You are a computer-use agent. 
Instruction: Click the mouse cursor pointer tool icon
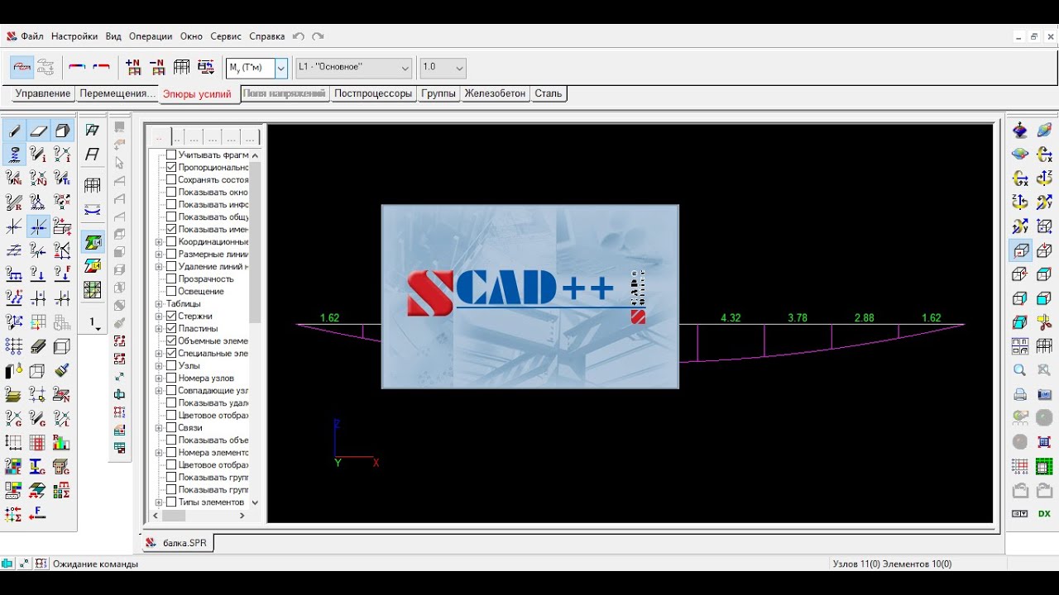point(120,163)
